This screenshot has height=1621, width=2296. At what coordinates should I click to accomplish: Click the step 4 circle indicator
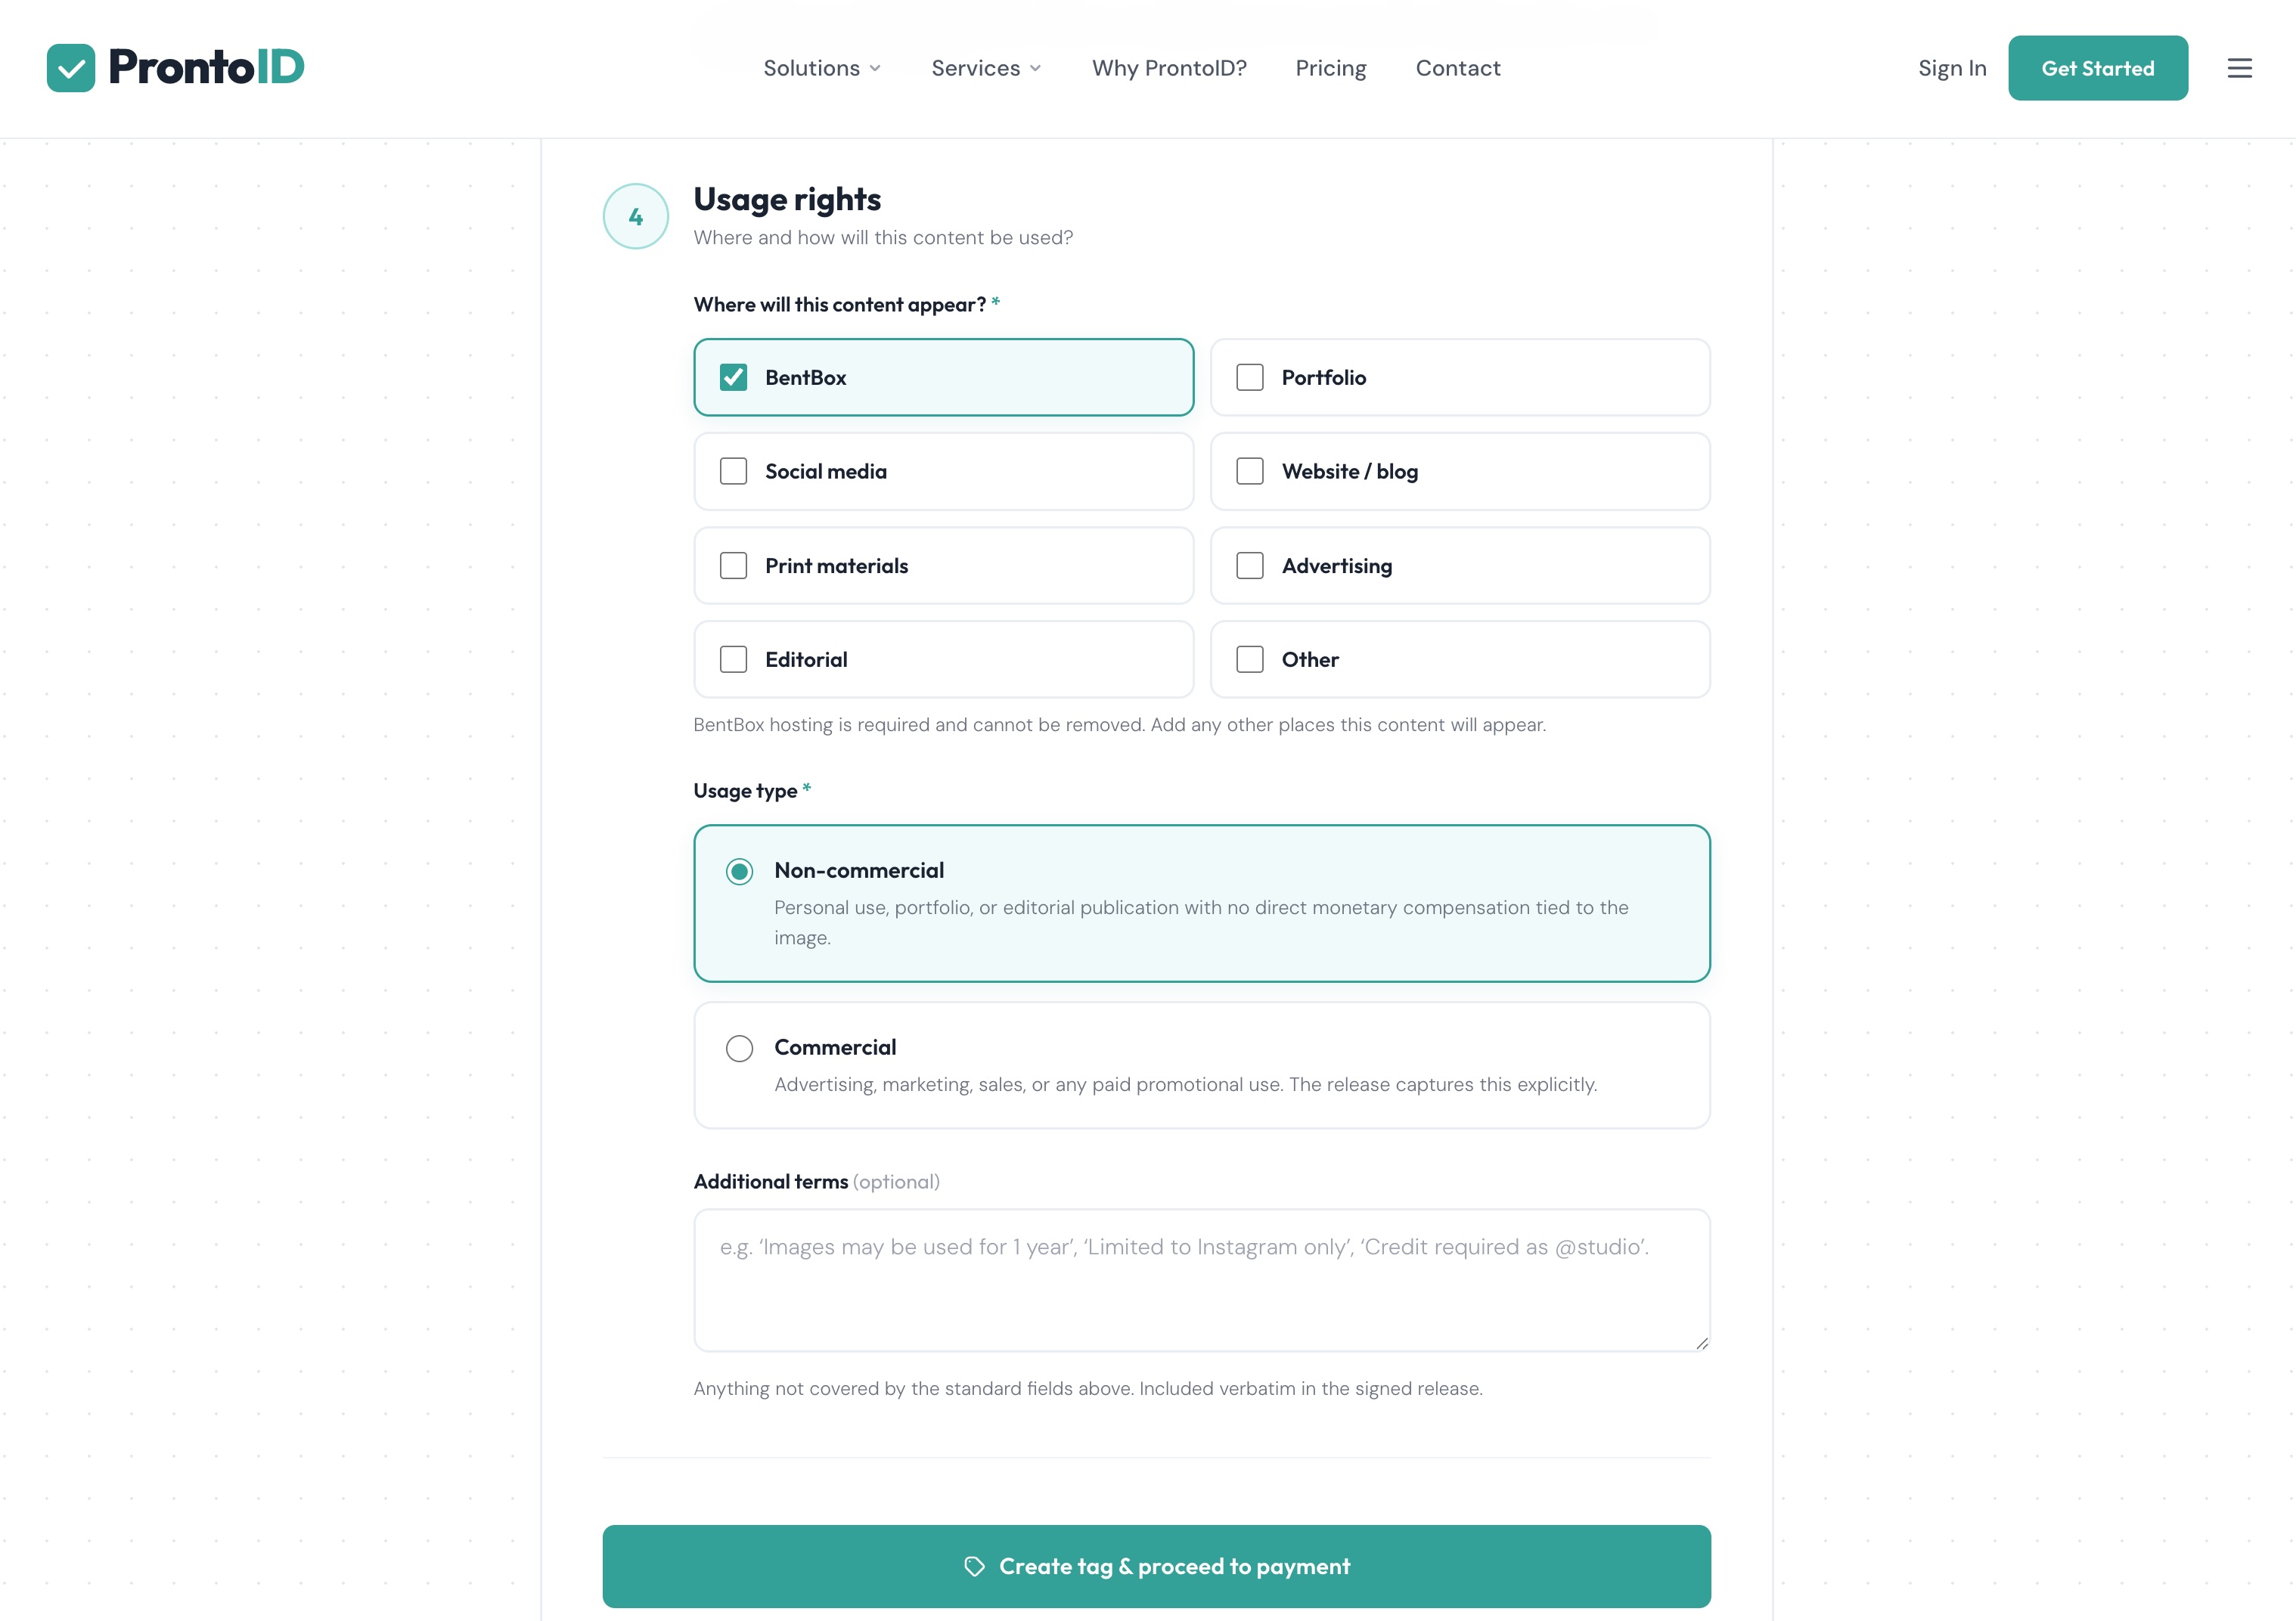(635, 216)
